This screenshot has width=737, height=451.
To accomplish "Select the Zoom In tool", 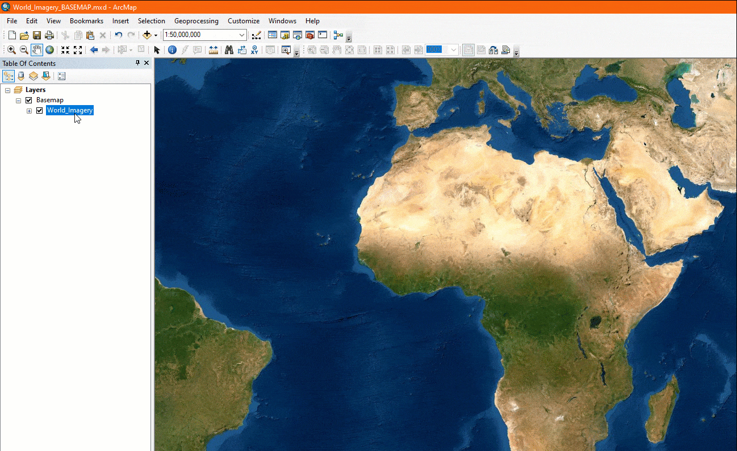I will pyautogui.click(x=11, y=50).
